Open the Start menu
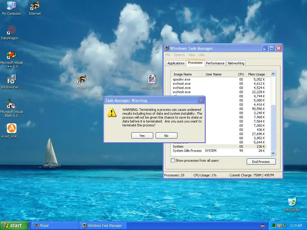This screenshot has height=230, width=307. pyautogui.click(x=14, y=226)
